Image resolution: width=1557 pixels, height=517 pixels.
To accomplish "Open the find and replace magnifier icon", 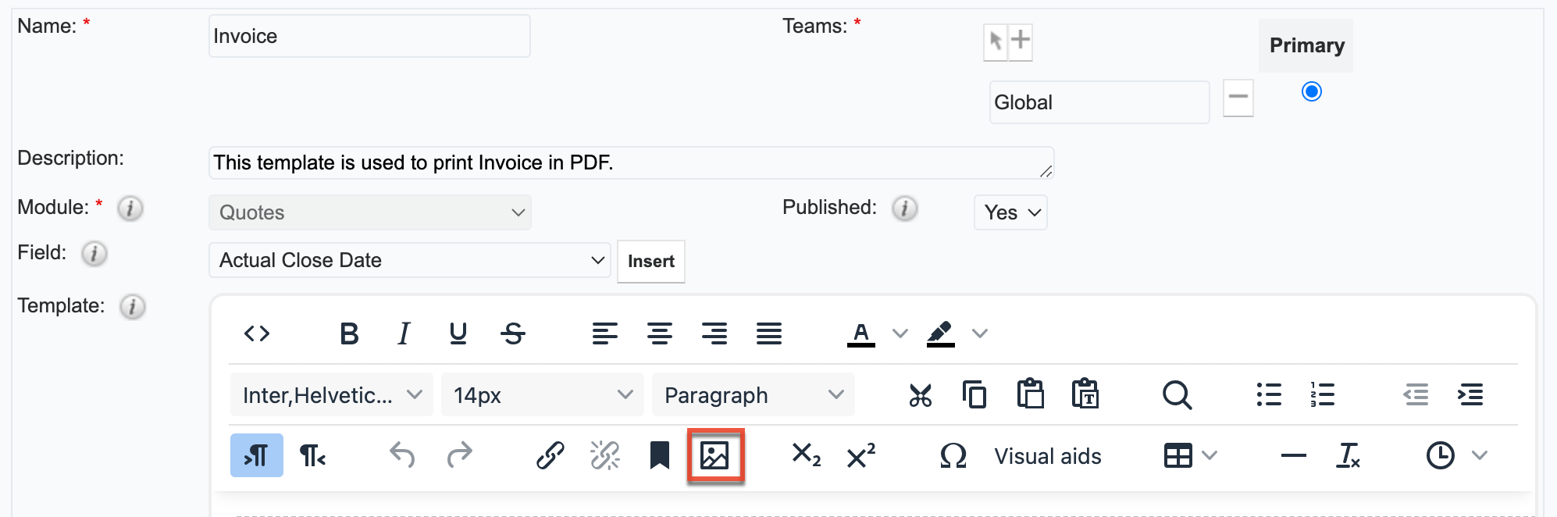I will coord(1176,395).
